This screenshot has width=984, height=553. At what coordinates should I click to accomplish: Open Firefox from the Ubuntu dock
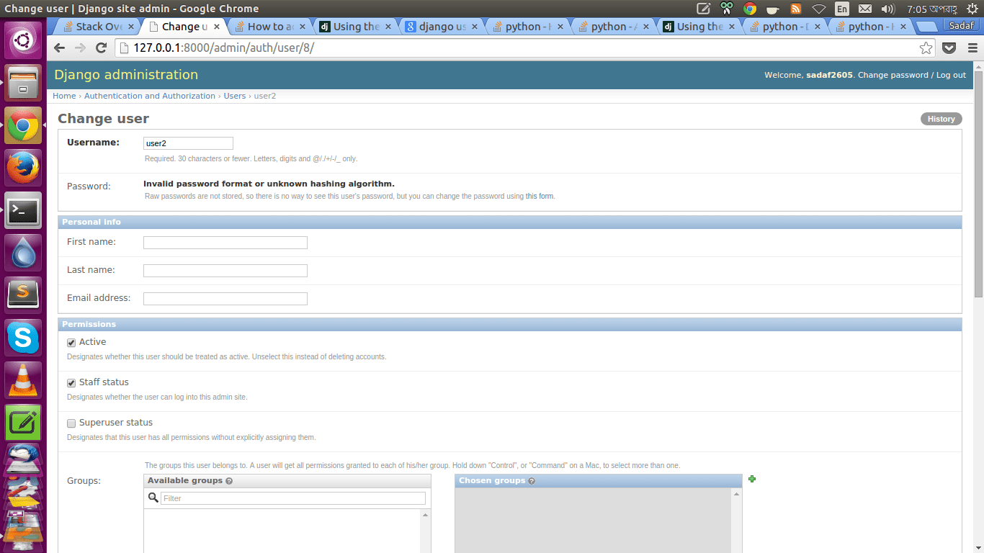click(23, 166)
